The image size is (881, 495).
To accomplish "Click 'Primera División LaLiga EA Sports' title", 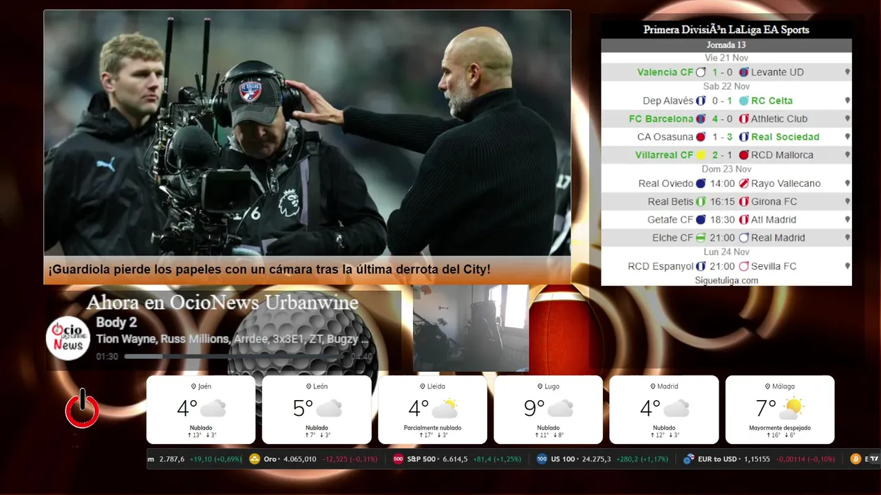I will pos(726,30).
